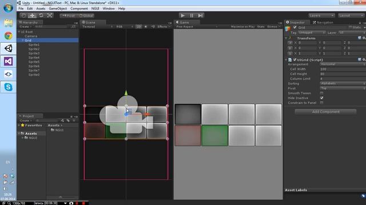Toggle the Global handle rotation button
Screen dimensions: 366x205
[86, 16]
